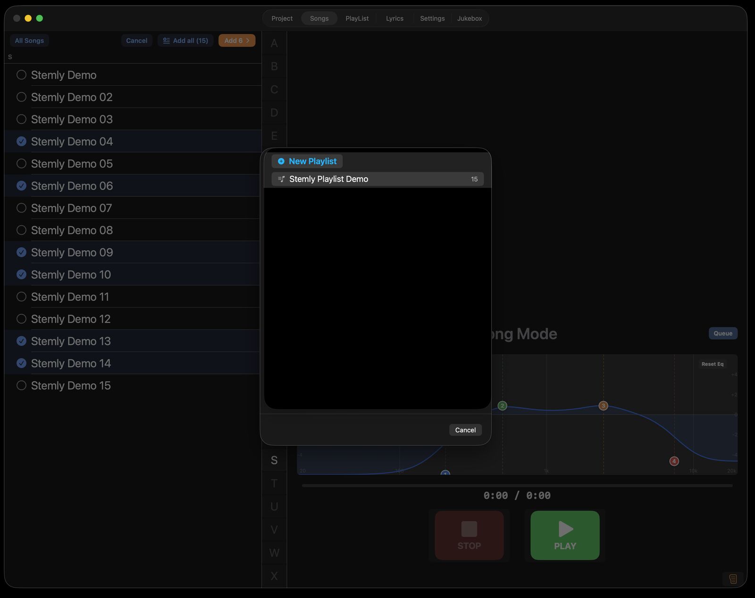Toggle the Stemly Demo 13 checkmark
The width and height of the screenshot is (755, 598).
pos(21,341)
